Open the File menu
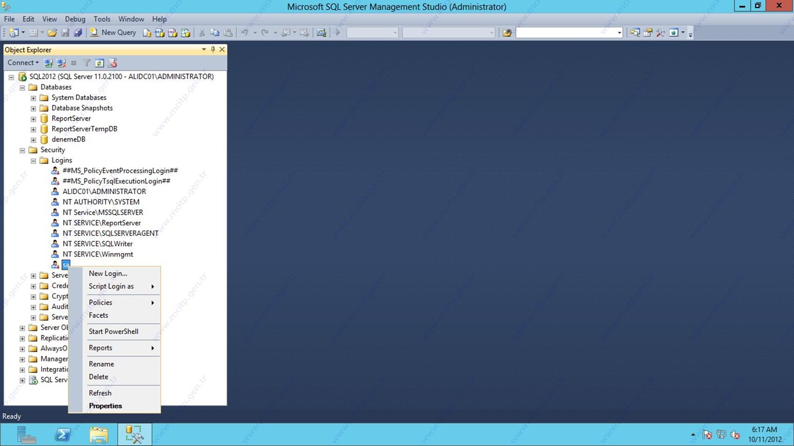The width and height of the screenshot is (794, 446). coord(9,19)
